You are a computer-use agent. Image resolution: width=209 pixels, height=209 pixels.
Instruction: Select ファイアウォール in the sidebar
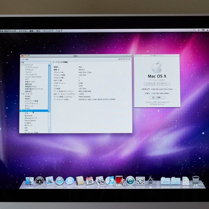31,103
